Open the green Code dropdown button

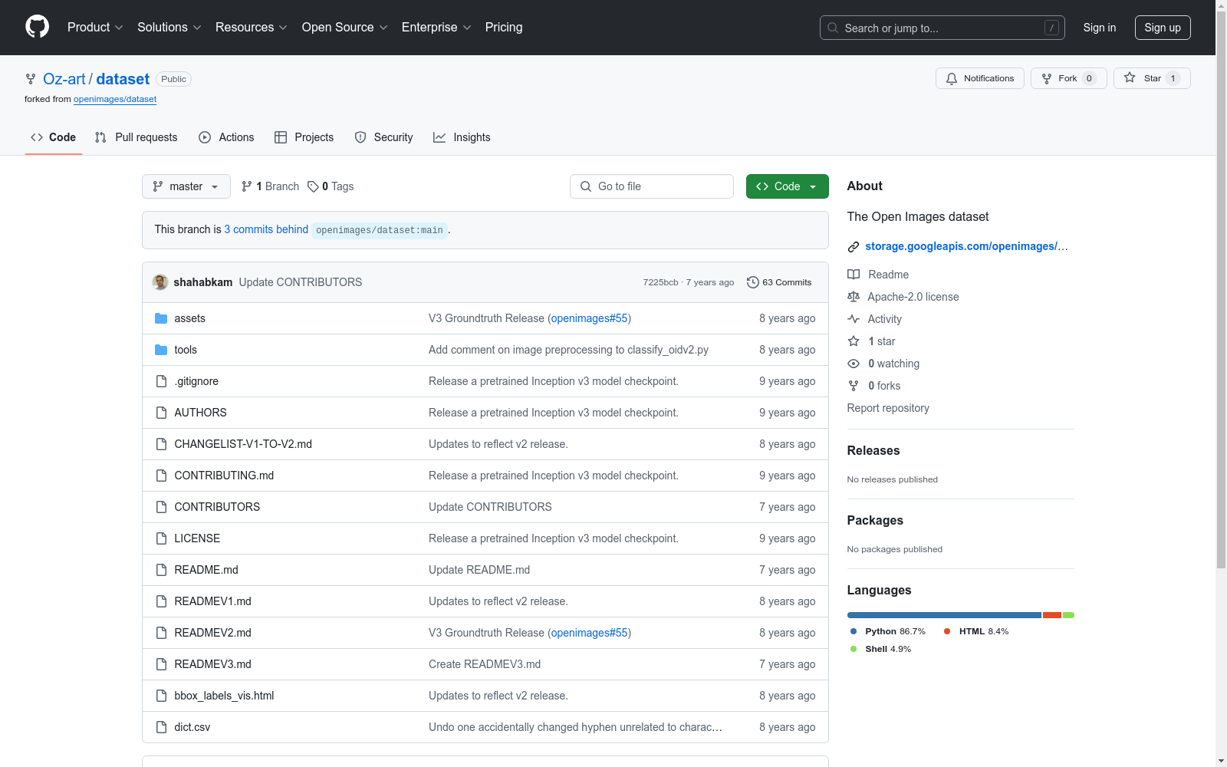788,186
